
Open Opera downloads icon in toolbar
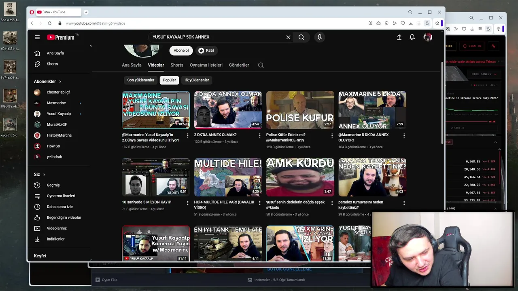[x=411, y=23]
